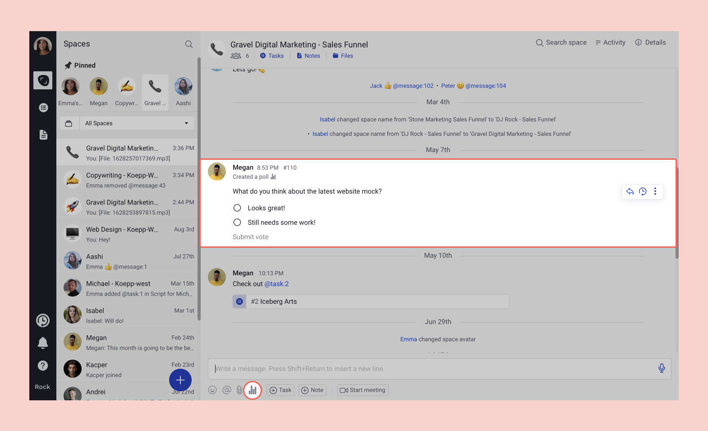Click the reply arrow on Megan's poll
Image resolution: width=708 pixels, height=431 pixels.
point(630,191)
